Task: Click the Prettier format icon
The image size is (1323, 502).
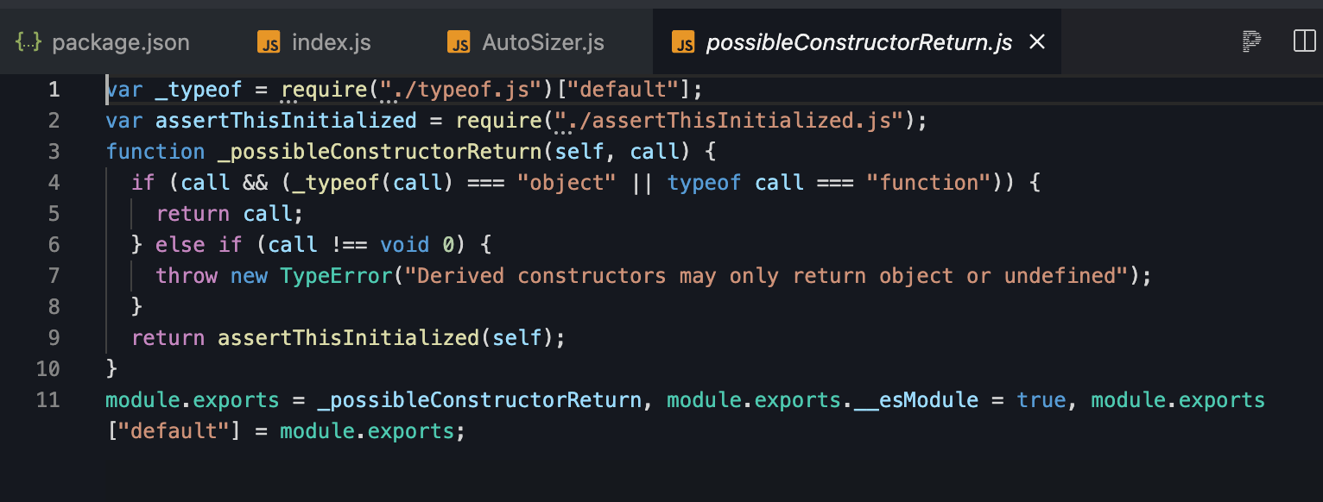Action: (x=1251, y=41)
